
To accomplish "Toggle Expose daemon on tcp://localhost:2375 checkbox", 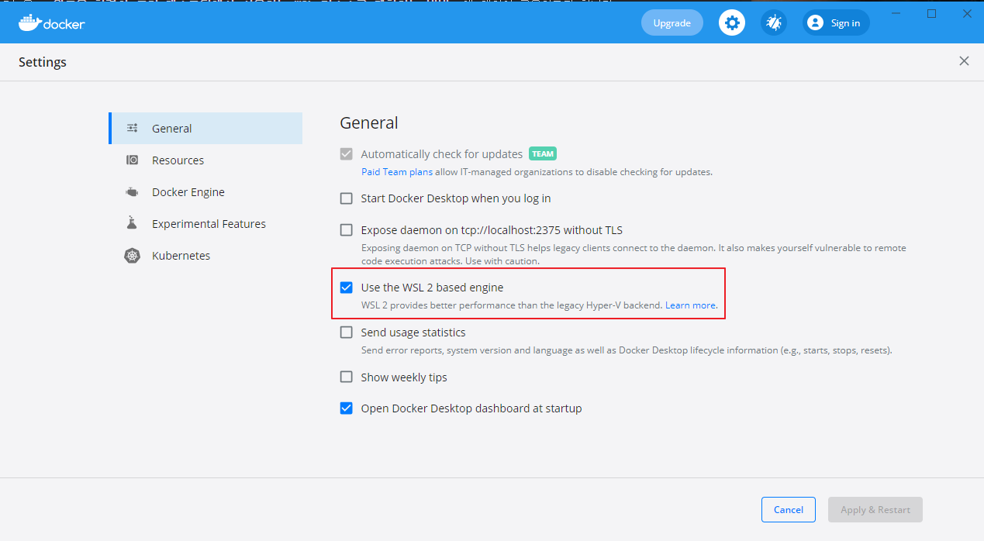I will coord(347,230).
